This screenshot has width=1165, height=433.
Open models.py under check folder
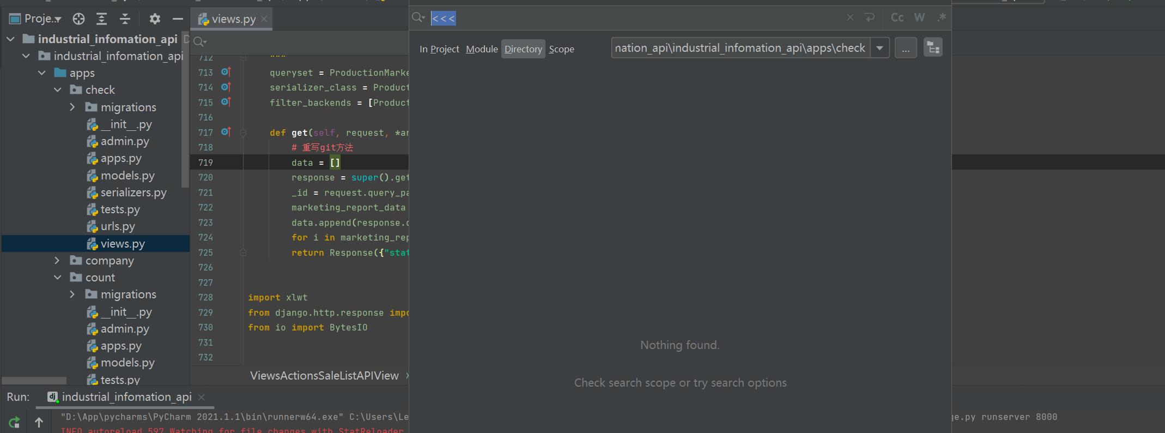(x=120, y=176)
